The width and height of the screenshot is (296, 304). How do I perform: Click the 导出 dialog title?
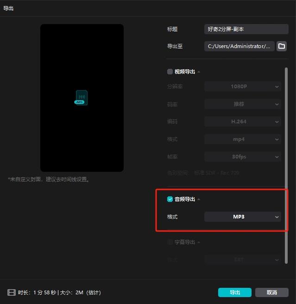pos(8,8)
